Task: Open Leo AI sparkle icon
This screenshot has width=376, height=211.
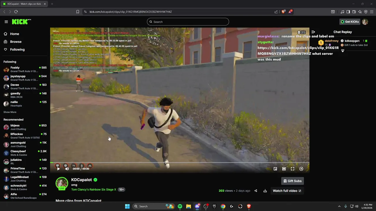Action: click(x=360, y=12)
